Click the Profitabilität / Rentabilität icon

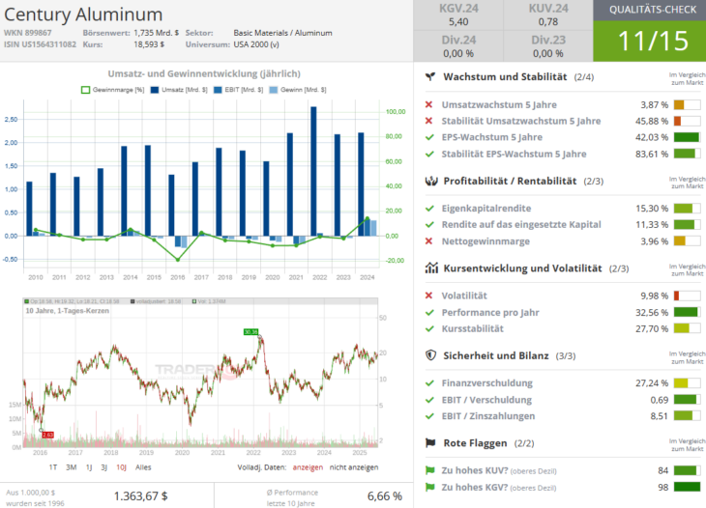tap(431, 182)
